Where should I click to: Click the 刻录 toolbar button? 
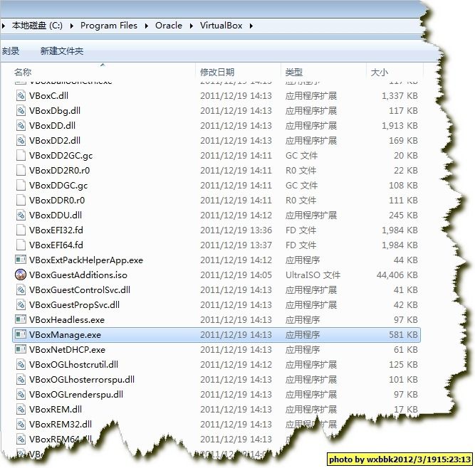click(x=11, y=50)
